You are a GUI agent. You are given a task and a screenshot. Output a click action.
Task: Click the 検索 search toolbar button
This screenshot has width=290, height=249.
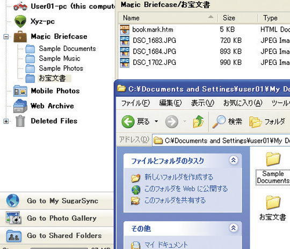coord(227,121)
